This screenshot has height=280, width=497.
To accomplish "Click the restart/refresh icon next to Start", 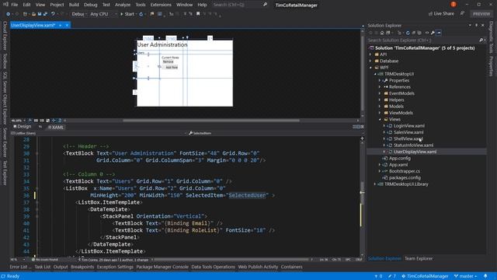I will (141, 14).
